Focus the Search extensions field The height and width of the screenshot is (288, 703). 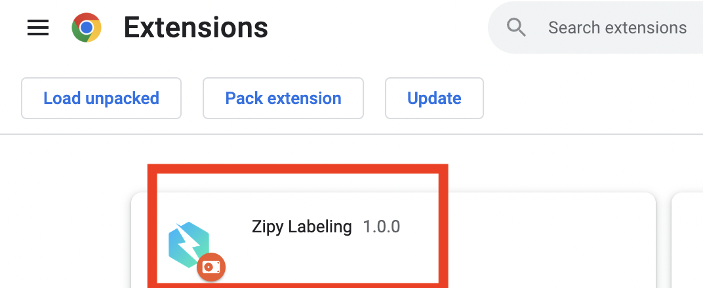click(617, 27)
